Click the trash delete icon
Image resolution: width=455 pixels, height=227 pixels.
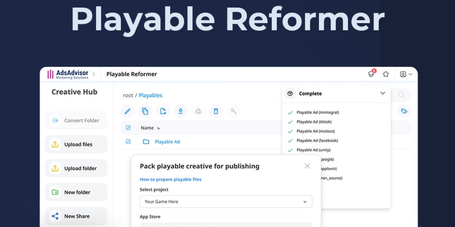(216, 111)
